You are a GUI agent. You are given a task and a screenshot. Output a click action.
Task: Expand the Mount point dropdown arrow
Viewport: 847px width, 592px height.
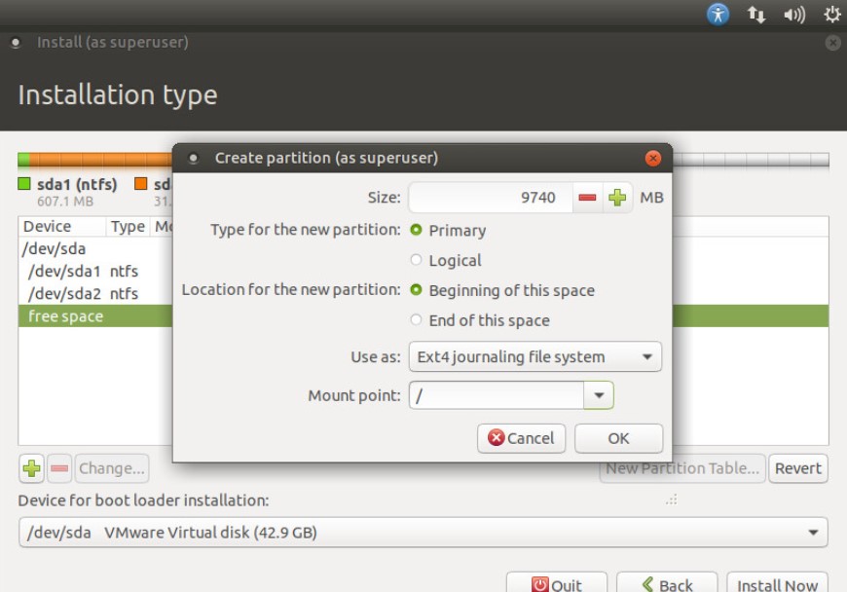point(599,395)
